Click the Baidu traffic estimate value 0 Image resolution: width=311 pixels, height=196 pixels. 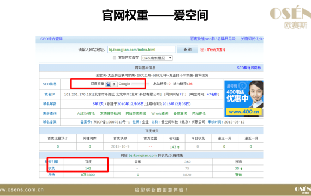(x=58, y=146)
